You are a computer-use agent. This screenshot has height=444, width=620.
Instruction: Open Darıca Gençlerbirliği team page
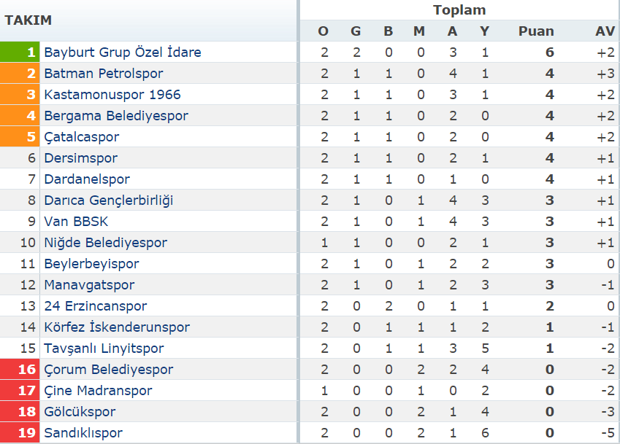[109, 200]
